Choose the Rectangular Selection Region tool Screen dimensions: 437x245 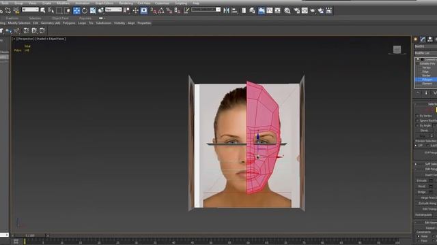coord(59,11)
